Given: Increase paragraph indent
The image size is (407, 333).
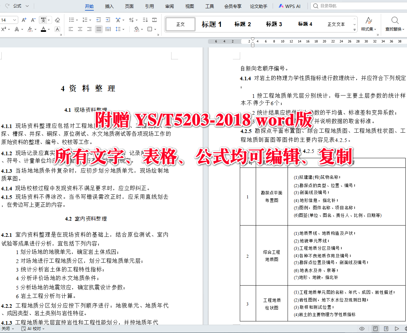Looking at the screenshot, I should (x=108, y=20).
